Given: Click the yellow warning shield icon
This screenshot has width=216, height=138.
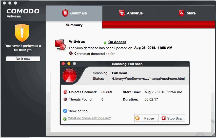Looking at the screenshot, I should (x=22, y=33).
